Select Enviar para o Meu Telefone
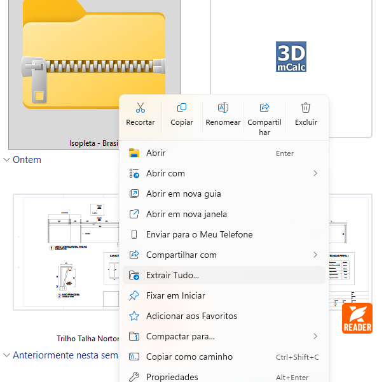Image resolution: width=391 pixels, height=382 pixels. pos(199,234)
